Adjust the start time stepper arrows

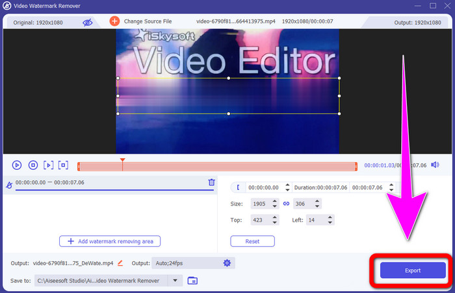coord(287,187)
